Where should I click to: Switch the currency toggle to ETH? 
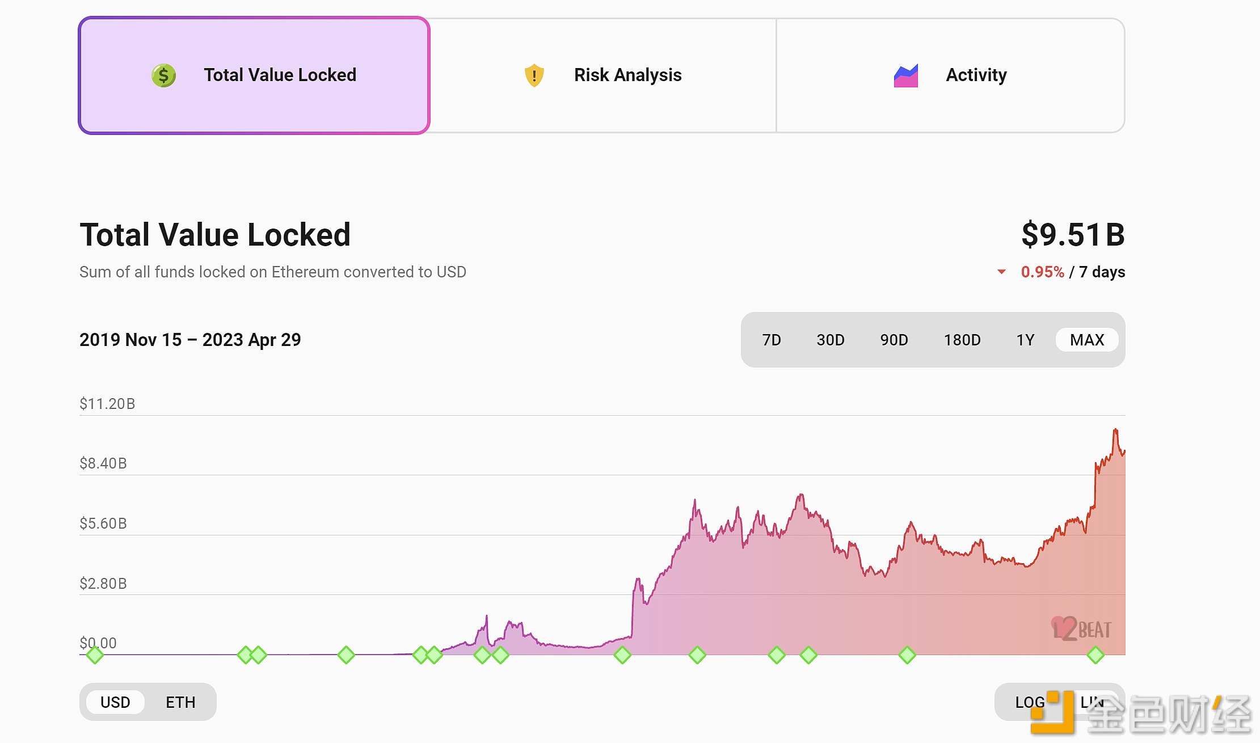[180, 702]
